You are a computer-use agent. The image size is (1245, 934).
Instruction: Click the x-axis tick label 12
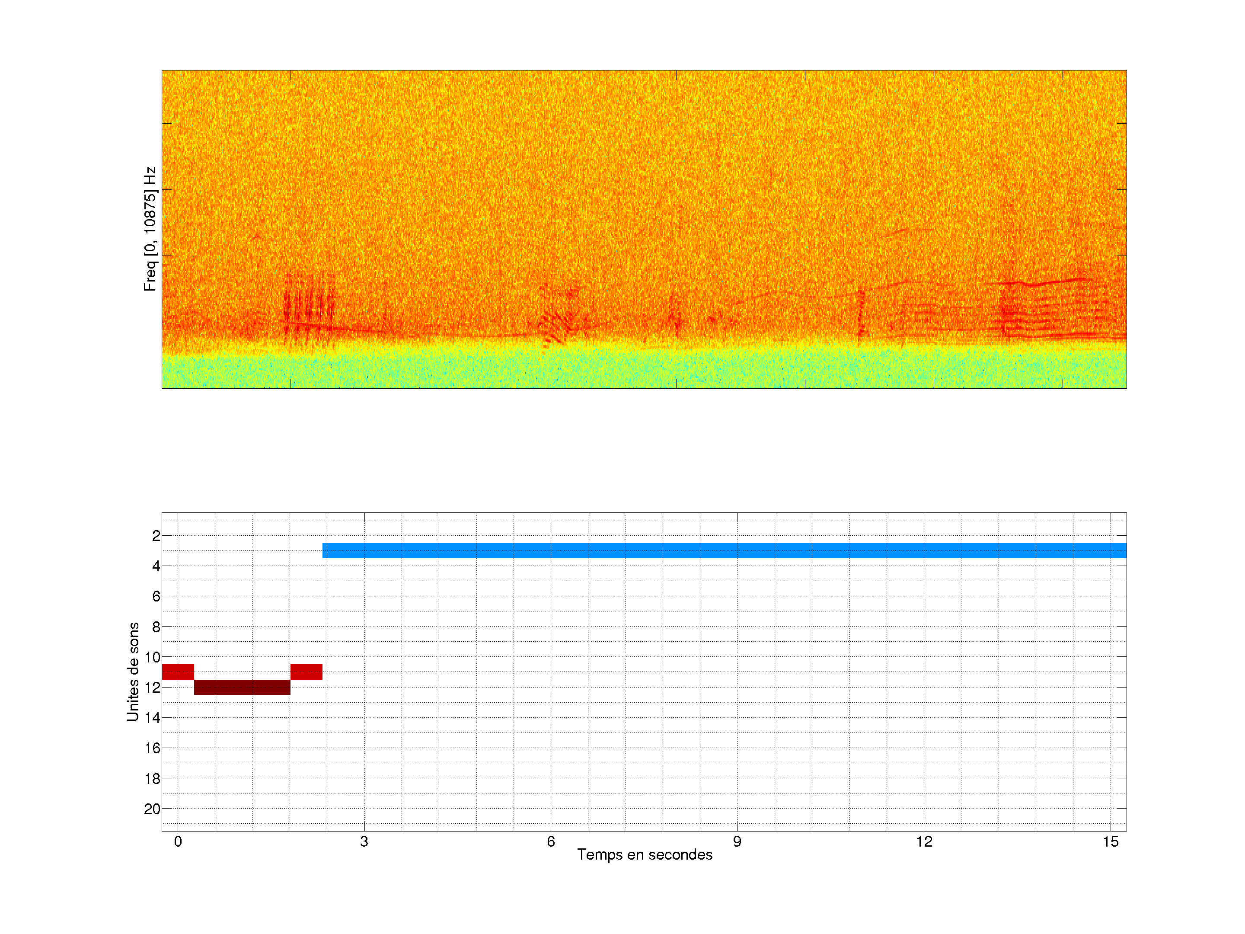point(924,841)
